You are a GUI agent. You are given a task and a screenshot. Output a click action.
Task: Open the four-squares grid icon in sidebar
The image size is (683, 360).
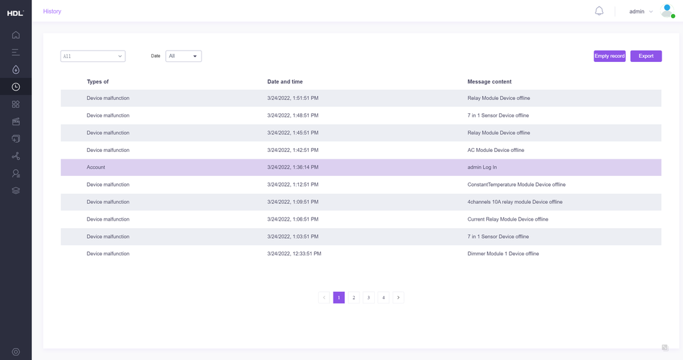point(16,104)
